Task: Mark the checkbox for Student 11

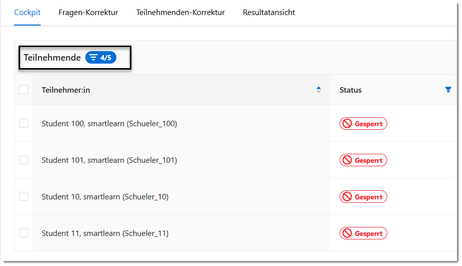Action: (24, 233)
